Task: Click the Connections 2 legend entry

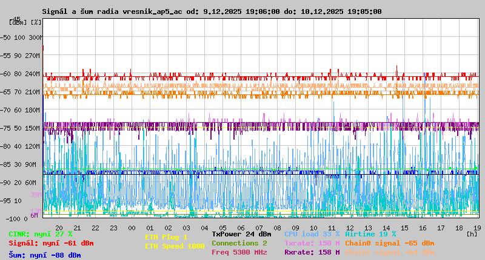Action: [x=239, y=243]
